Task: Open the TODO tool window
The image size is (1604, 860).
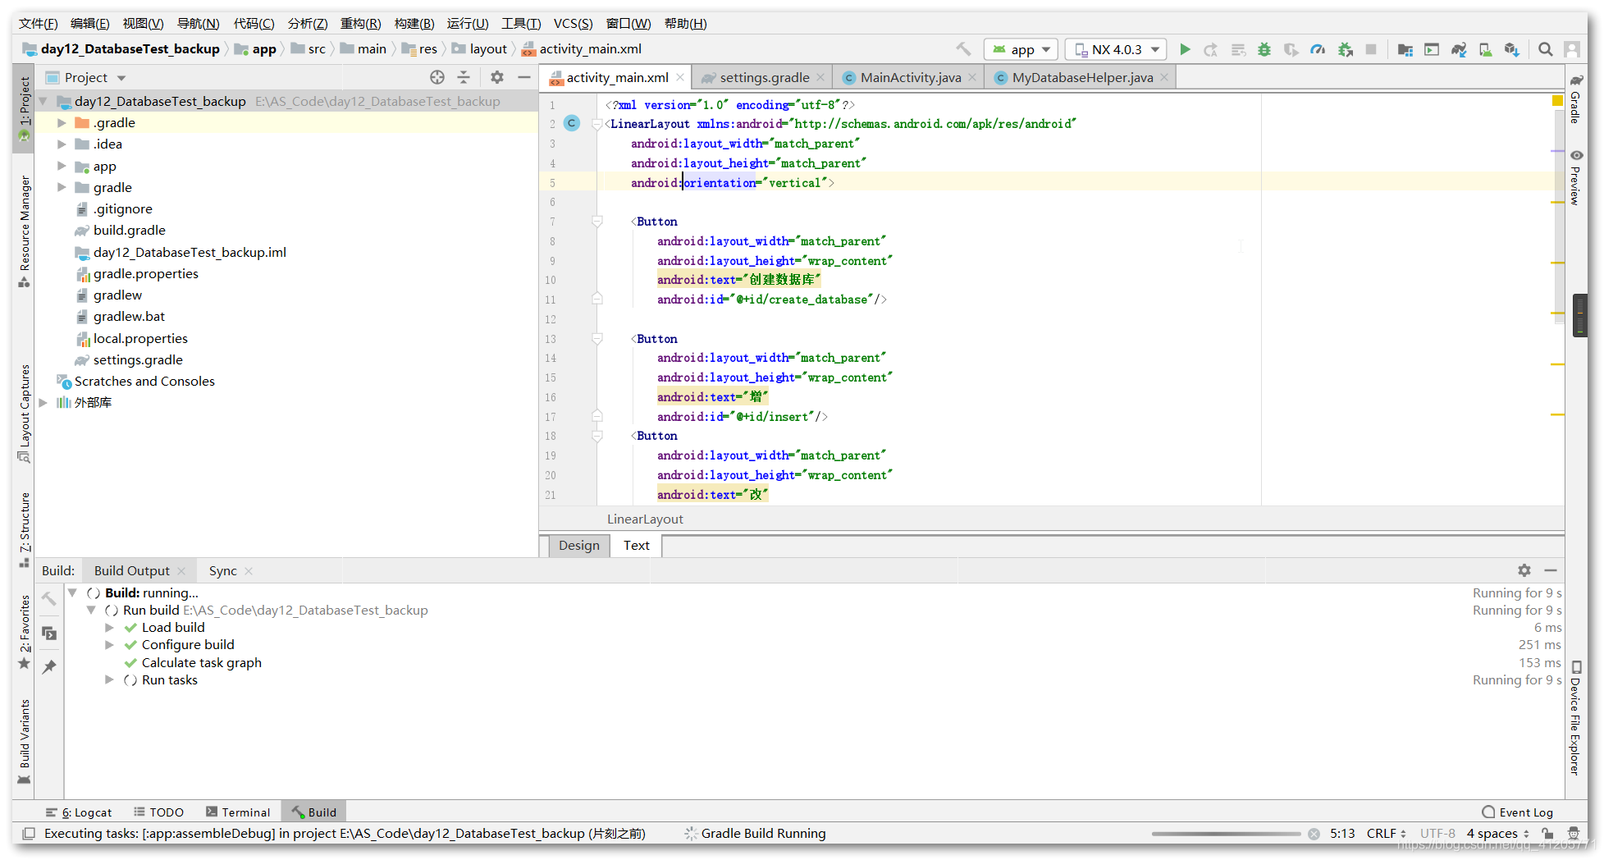Action: click(159, 812)
